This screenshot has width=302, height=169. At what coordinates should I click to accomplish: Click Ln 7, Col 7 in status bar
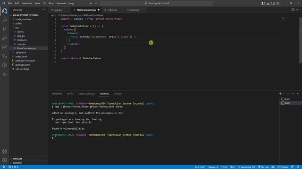tap(200, 167)
